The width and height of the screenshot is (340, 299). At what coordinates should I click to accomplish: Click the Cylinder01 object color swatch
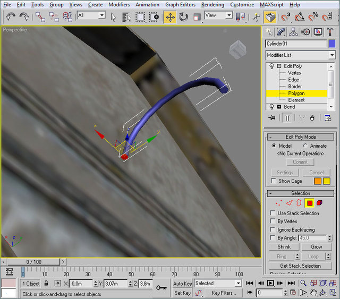332,44
